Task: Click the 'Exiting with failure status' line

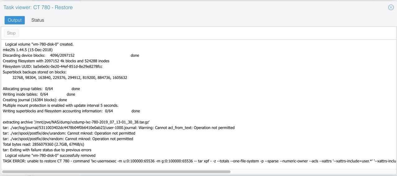Action: click(47, 150)
